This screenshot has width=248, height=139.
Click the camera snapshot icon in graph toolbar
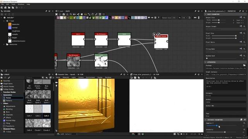click(x=64, y=14)
